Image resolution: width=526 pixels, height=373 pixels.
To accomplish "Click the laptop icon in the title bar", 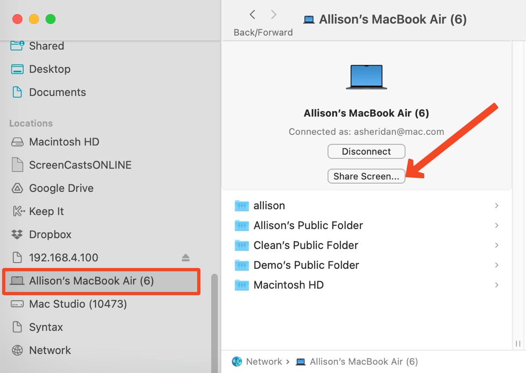I will [x=309, y=19].
